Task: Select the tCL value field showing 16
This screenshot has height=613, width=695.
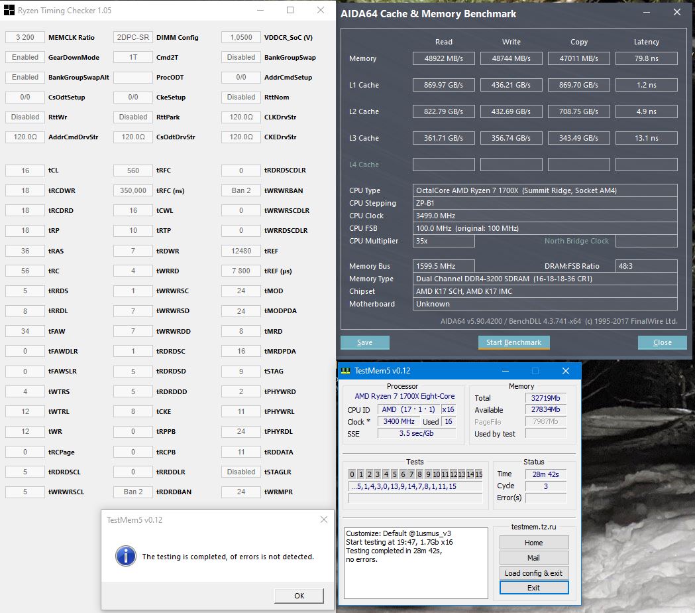Action: pos(25,170)
